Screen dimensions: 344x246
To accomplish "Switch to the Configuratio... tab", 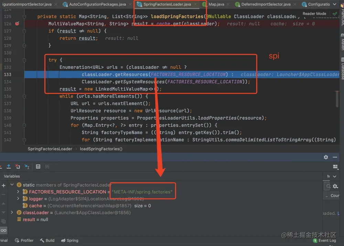I will [x=316, y=4].
